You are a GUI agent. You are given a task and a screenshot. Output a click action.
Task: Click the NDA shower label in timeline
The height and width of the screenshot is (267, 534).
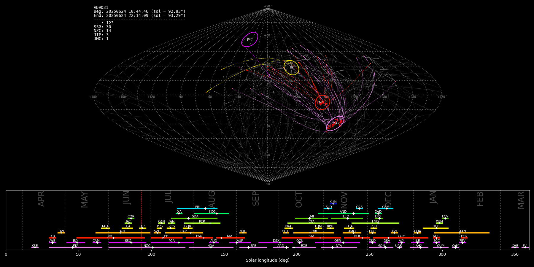211,246
